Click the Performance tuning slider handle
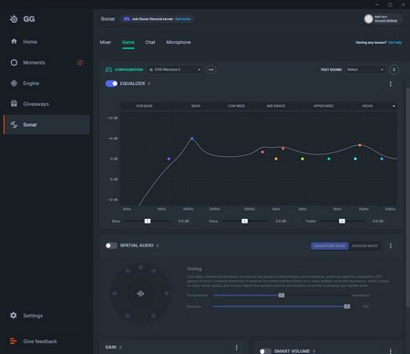Image resolution: width=410 pixels, height=354 pixels. 282,296
